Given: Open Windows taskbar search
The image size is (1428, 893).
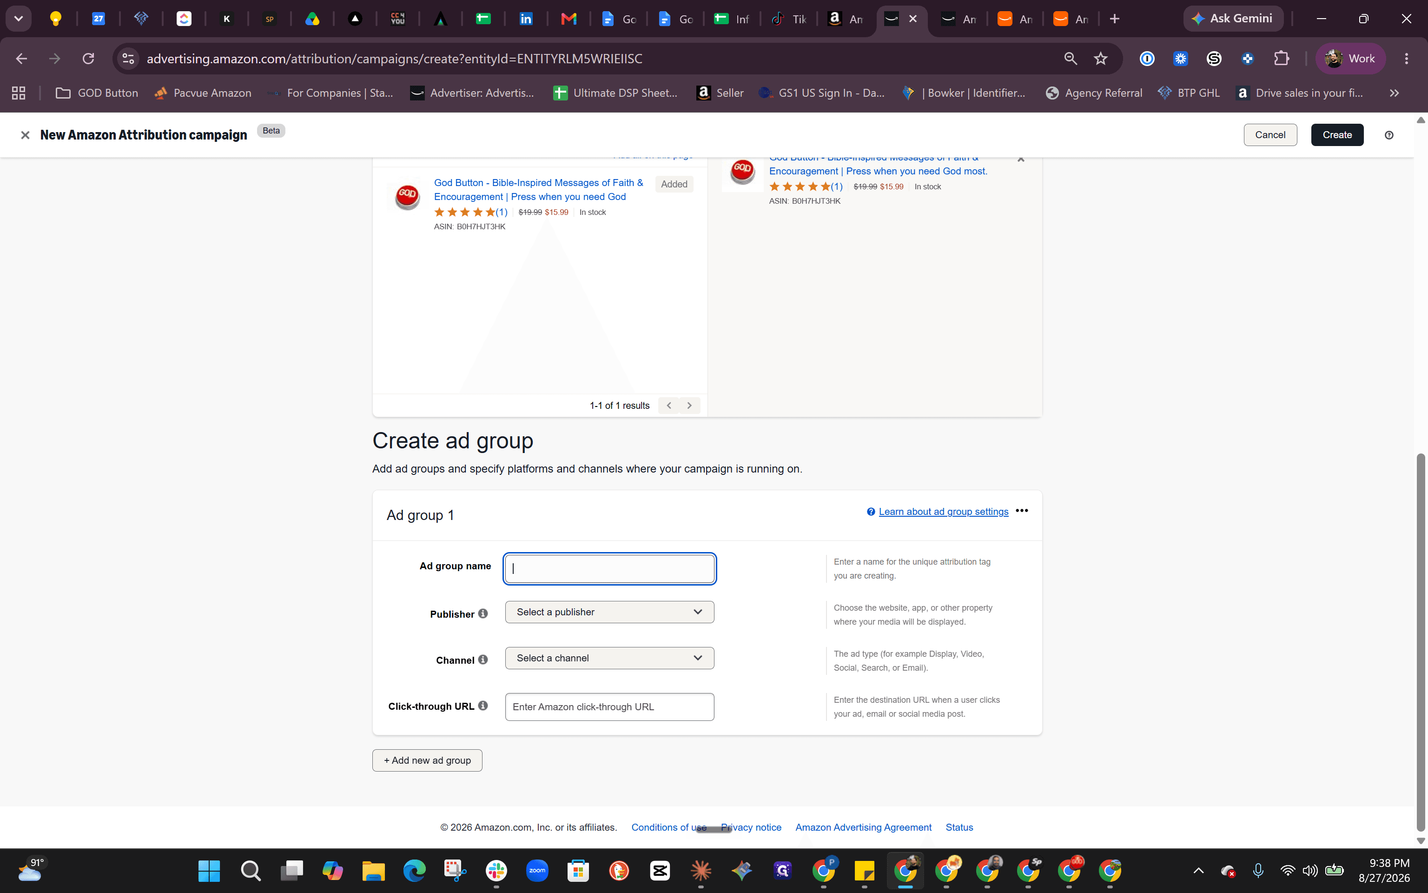Looking at the screenshot, I should click(250, 871).
